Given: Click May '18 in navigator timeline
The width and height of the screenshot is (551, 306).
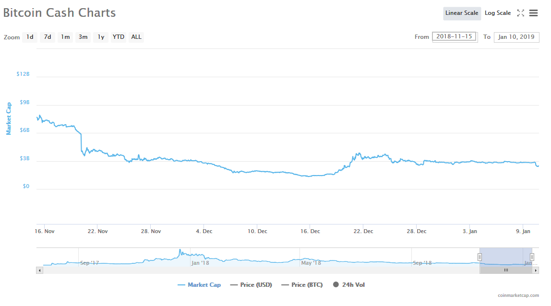Looking at the screenshot, I should [x=311, y=263].
